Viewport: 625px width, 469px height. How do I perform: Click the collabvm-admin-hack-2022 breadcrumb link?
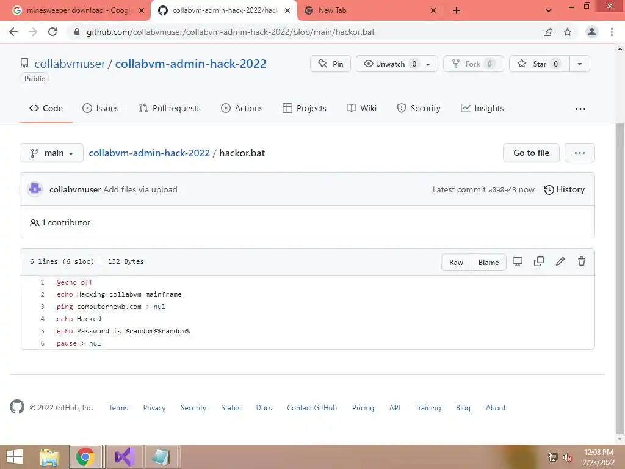point(149,153)
